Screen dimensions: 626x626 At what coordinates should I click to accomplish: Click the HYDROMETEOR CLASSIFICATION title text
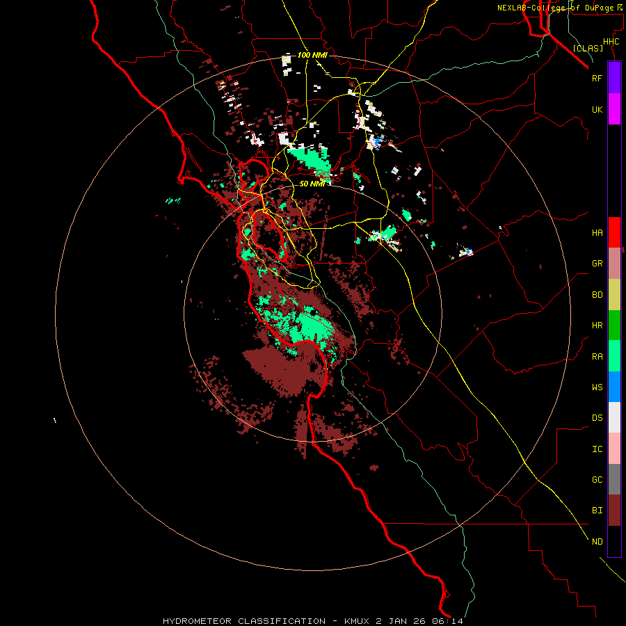244,621
